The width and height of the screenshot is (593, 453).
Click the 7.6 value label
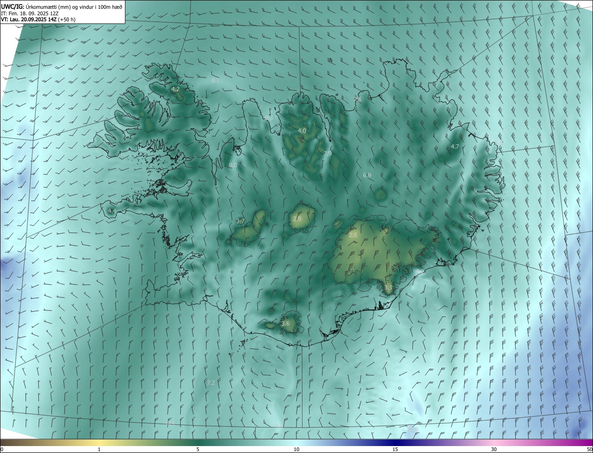tap(357, 99)
